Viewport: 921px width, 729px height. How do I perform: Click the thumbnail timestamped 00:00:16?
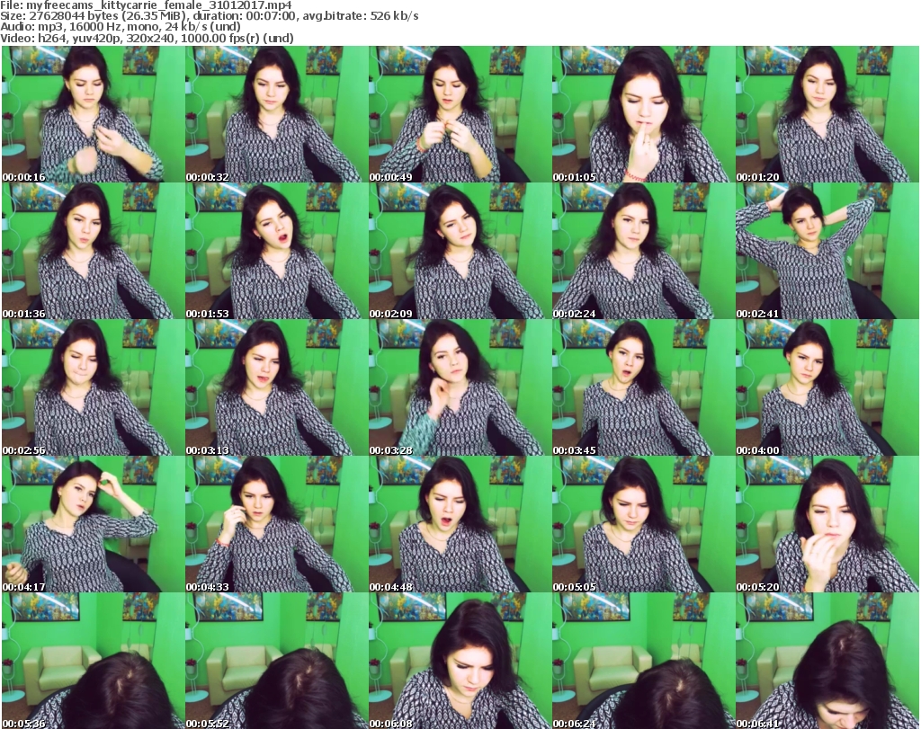(93, 114)
